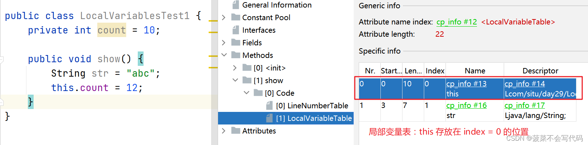588x145 pixels.
Task: Click the Fields folder icon
Action: pos(235,42)
